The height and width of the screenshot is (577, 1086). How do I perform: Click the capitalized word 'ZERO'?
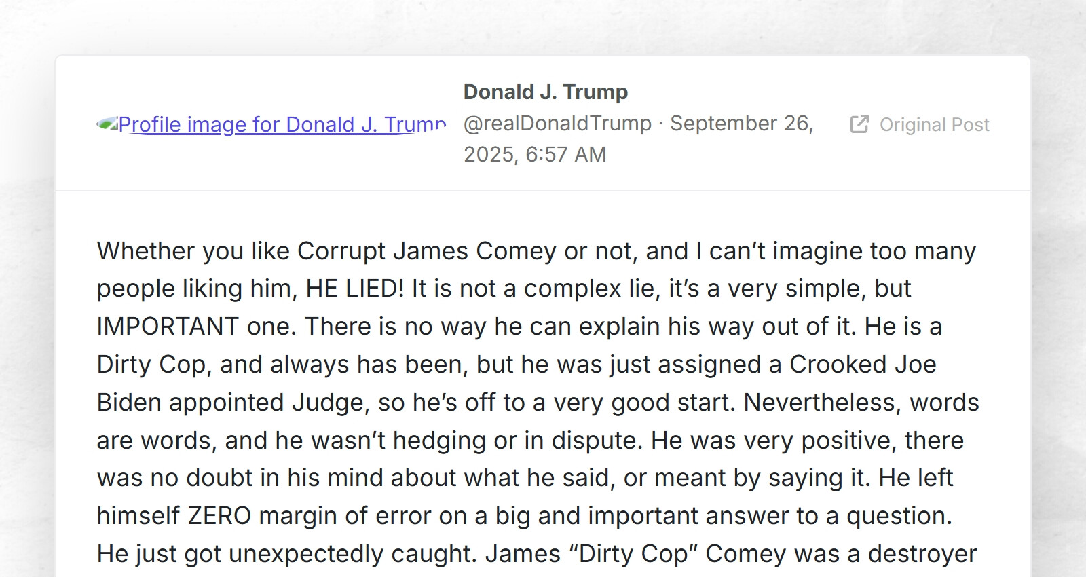point(219,516)
